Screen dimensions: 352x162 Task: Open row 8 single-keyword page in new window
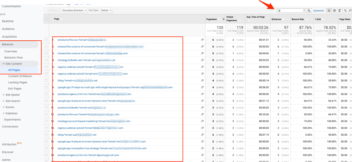(202, 87)
